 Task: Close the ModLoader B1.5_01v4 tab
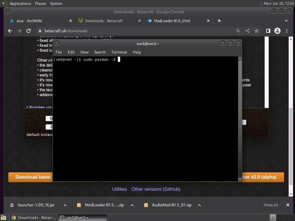(208, 21)
